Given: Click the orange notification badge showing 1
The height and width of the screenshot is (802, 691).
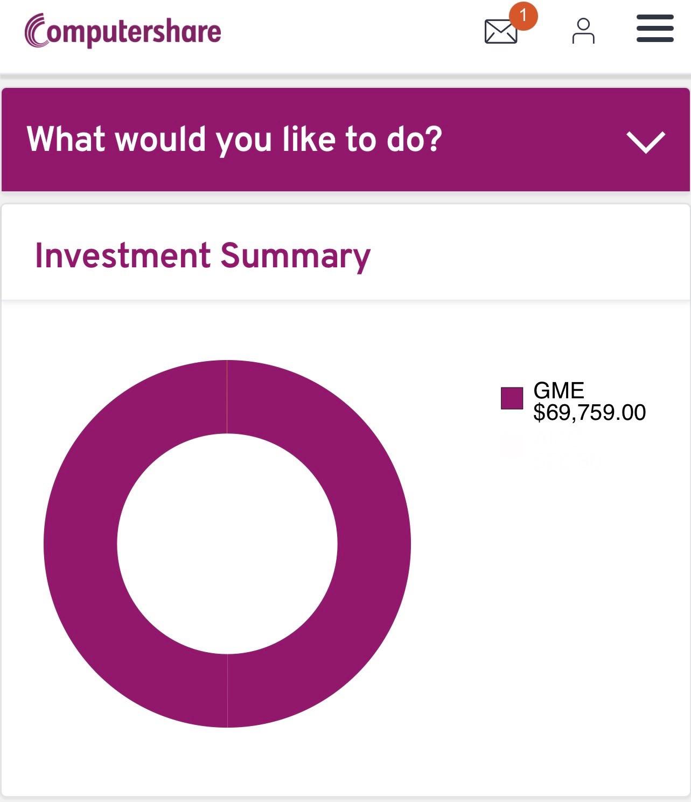Looking at the screenshot, I should click(522, 16).
